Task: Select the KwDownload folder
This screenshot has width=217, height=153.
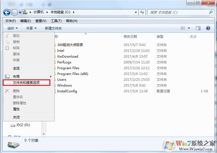Action: [68, 57]
